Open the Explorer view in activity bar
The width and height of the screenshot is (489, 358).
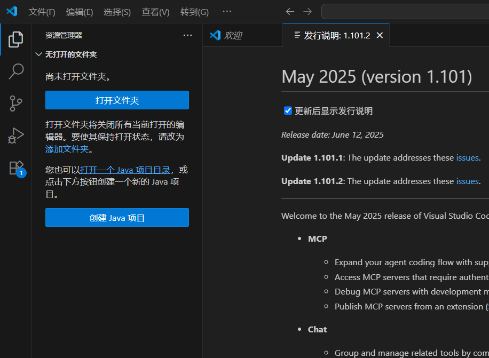(x=16, y=39)
